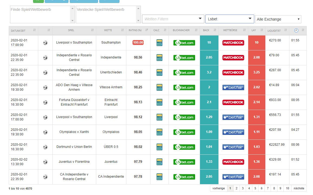The image size is (313, 195).
Task: Go to page 5 of results
Action: pos(255,188)
